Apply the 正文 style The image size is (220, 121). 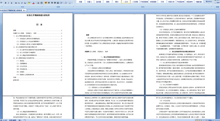[126, 2]
